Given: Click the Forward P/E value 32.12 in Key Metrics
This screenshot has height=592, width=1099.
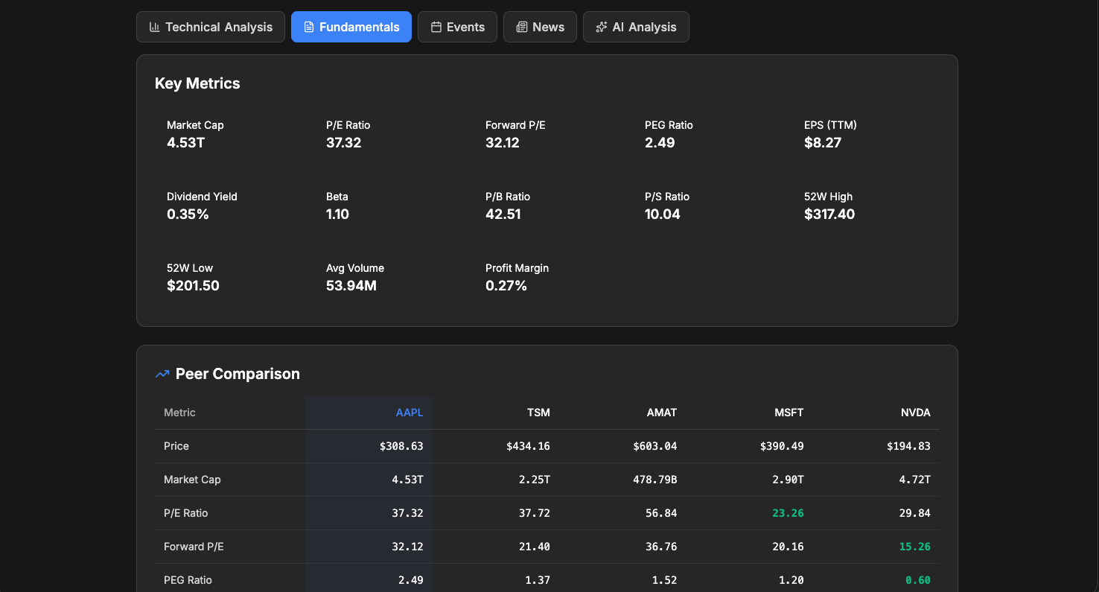Looking at the screenshot, I should pyautogui.click(x=503, y=143).
